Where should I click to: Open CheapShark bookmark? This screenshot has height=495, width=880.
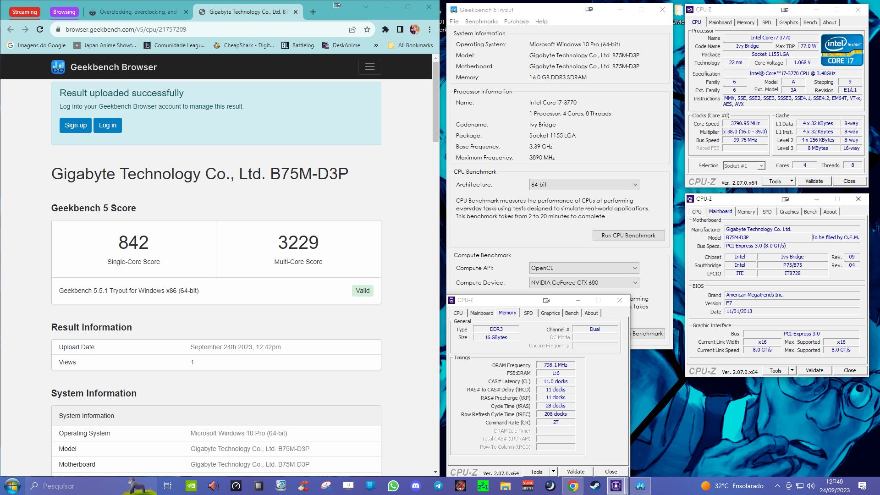(244, 45)
